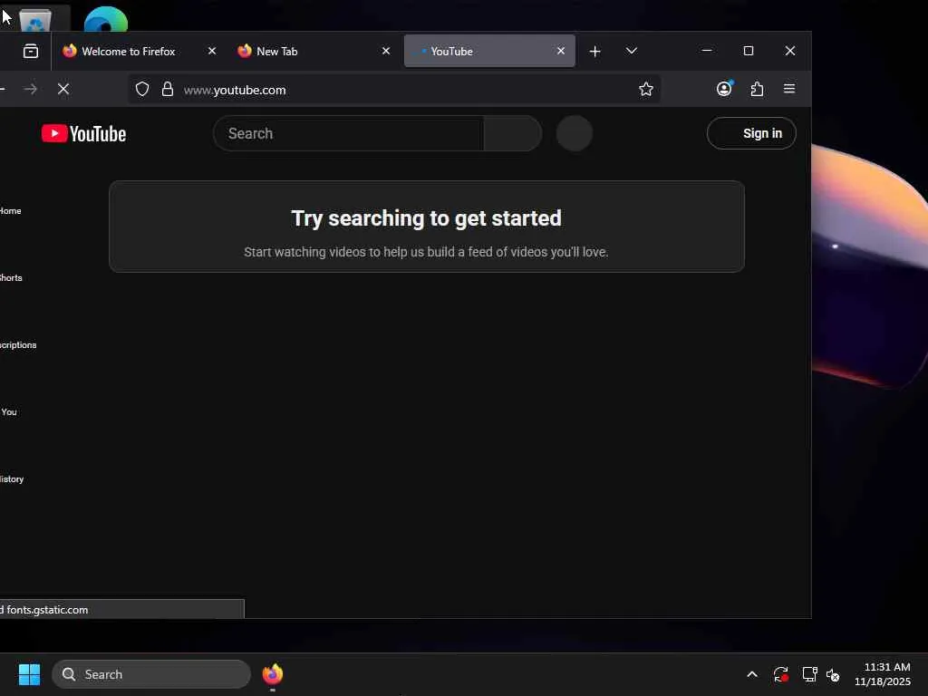Maximize the Firefox window
This screenshot has width=928, height=696.
[748, 51]
